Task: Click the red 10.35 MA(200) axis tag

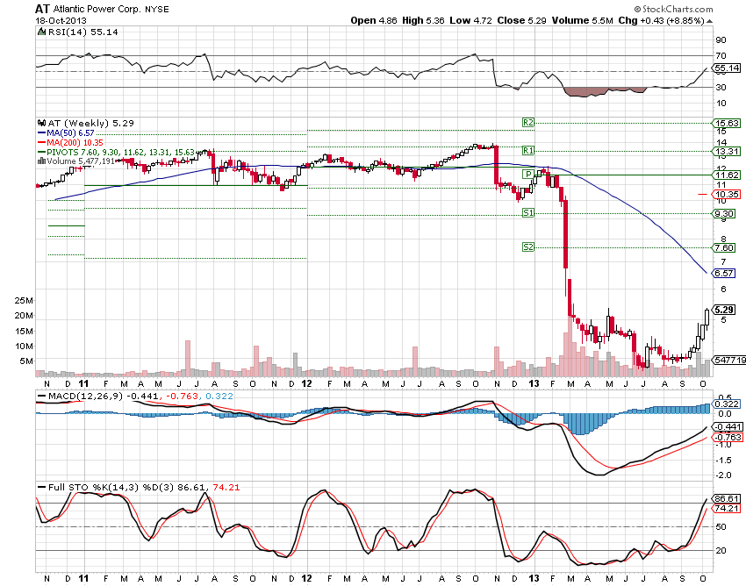Action: point(728,195)
